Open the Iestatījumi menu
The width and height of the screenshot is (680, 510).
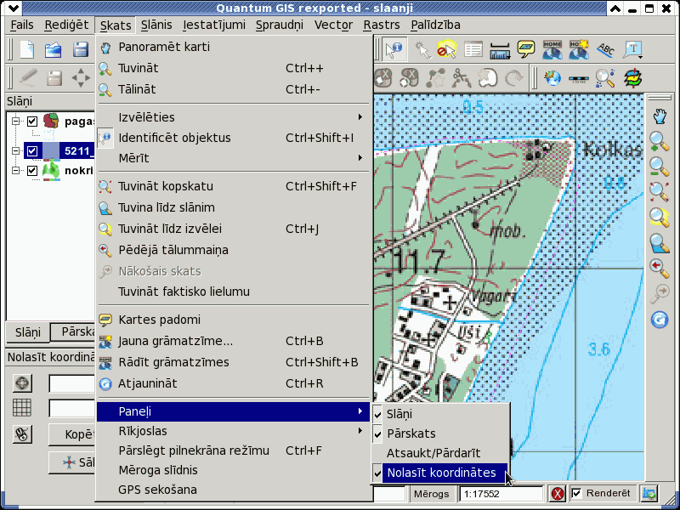click(x=214, y=25)
